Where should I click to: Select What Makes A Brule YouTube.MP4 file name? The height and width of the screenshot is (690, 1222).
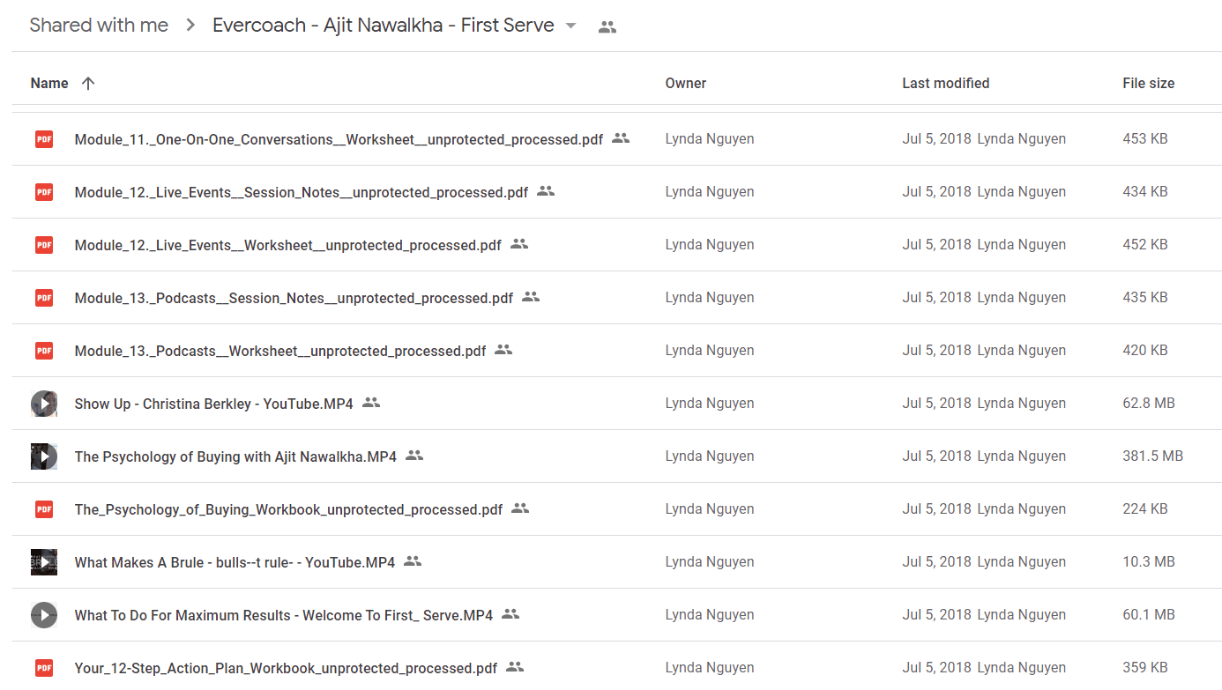tap(235, 562)
